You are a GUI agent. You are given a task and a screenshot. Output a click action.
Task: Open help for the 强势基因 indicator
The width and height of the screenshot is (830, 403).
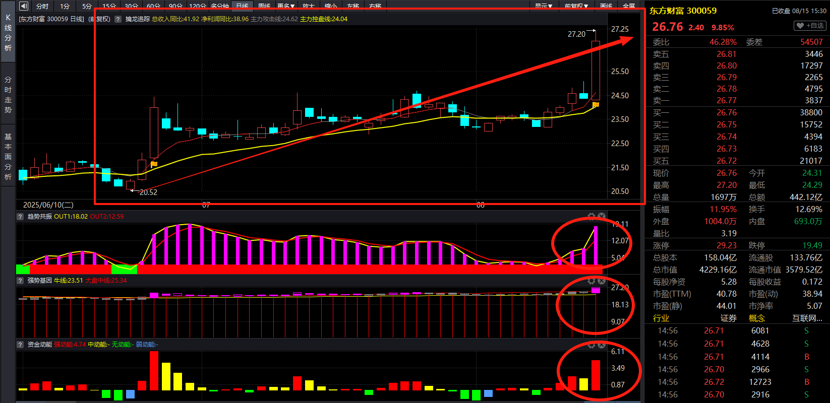(x=20, y=281)
